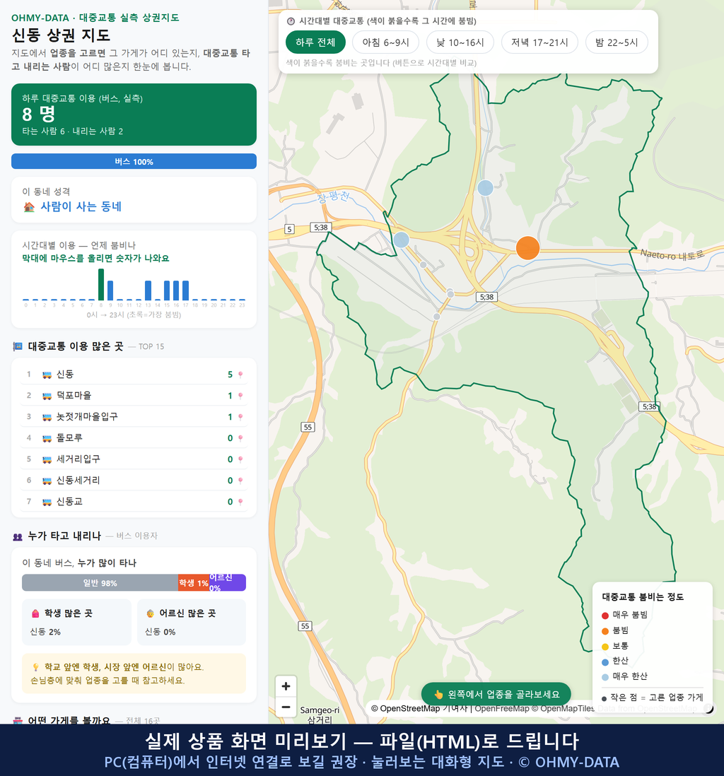Open the 돌모루 stop row
The width and height of the screenshot is (724, 776).
pos(134,438)
